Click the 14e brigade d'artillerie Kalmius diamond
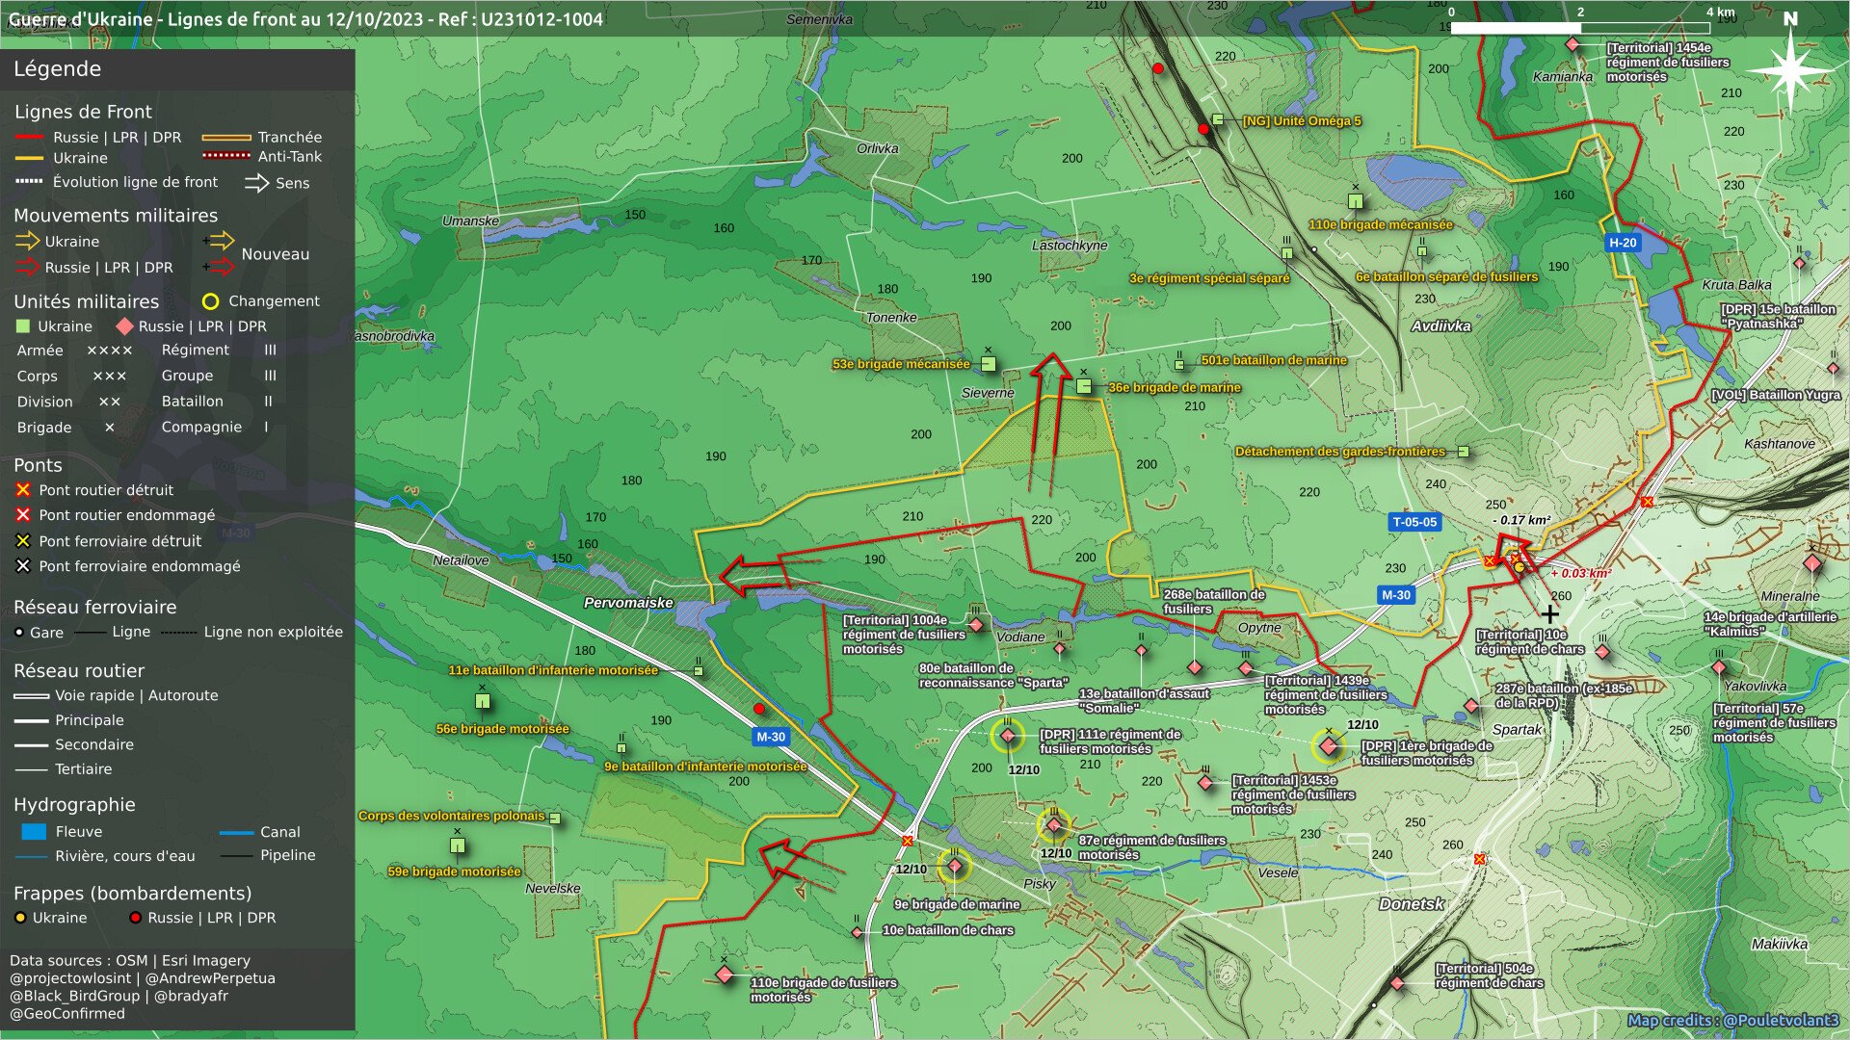The image size is (1850, 1040). pyautogui.click(x=1812, y=563)
